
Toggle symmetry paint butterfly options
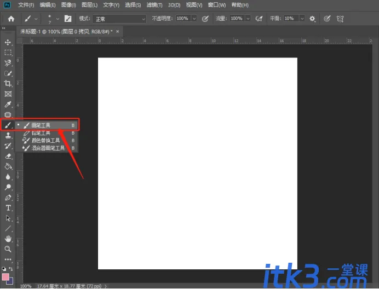pos(340,19)
